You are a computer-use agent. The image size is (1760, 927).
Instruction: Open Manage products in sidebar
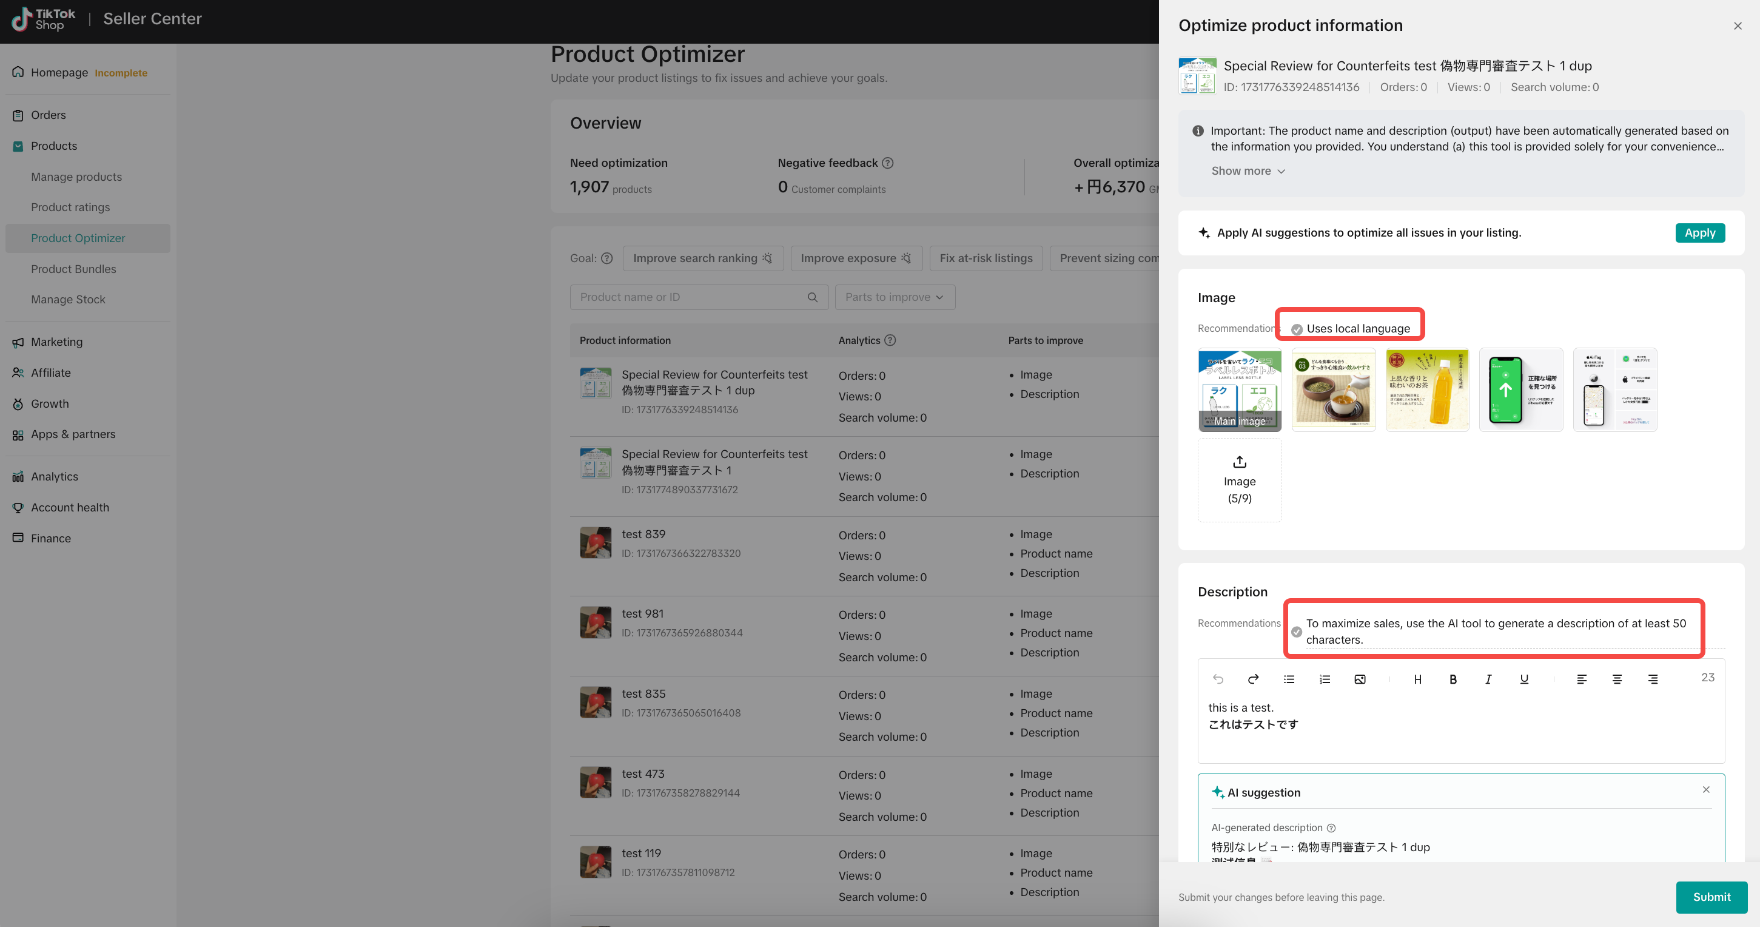(x=76, y=177)
